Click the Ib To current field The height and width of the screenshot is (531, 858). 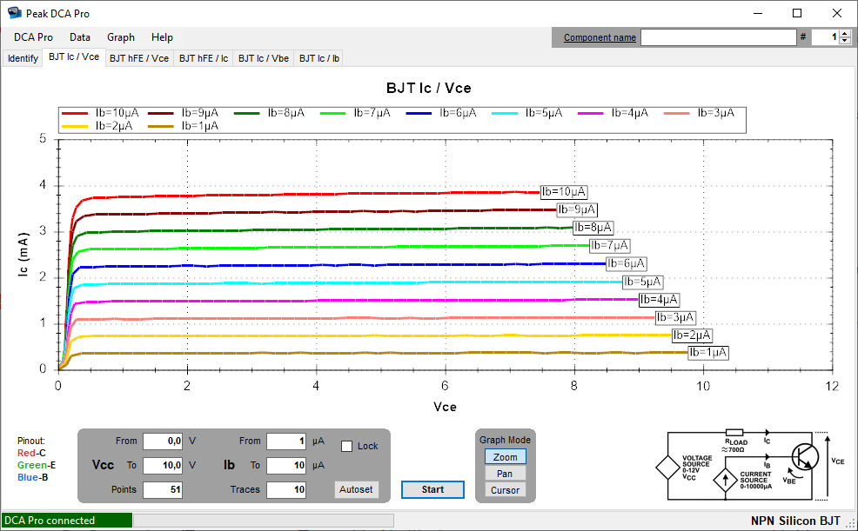point(286,466)
